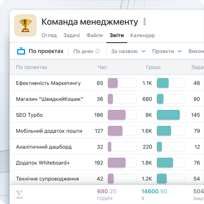The image size is (204, 204).
Task: Switch to the Задачі tab
Action: pos(72,35)
